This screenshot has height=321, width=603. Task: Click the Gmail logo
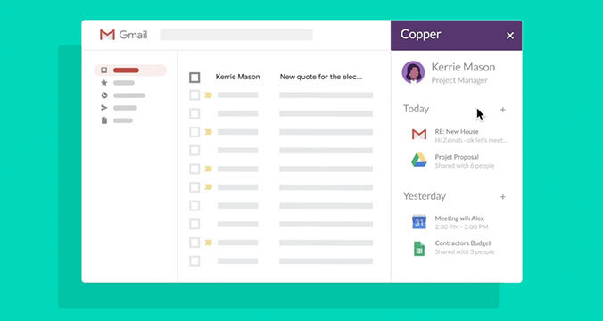tap(123, 35)
